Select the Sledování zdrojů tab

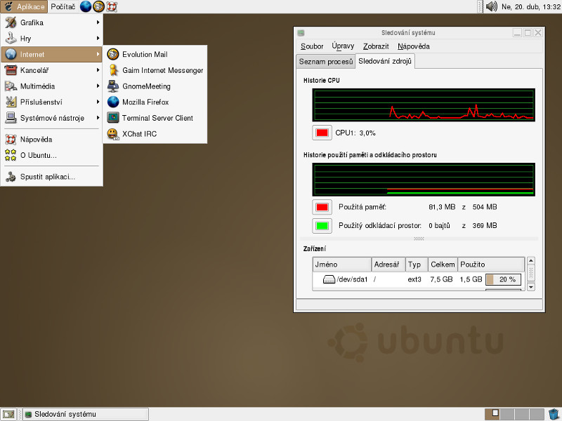coord(385,61)
